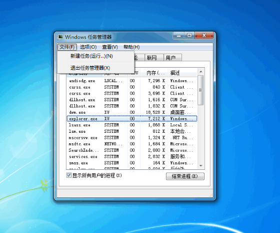Select the explorer.exe process row

point(132,119)
